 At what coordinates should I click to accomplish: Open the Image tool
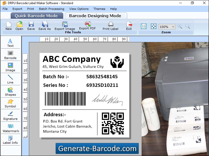(x=10, y=67)
